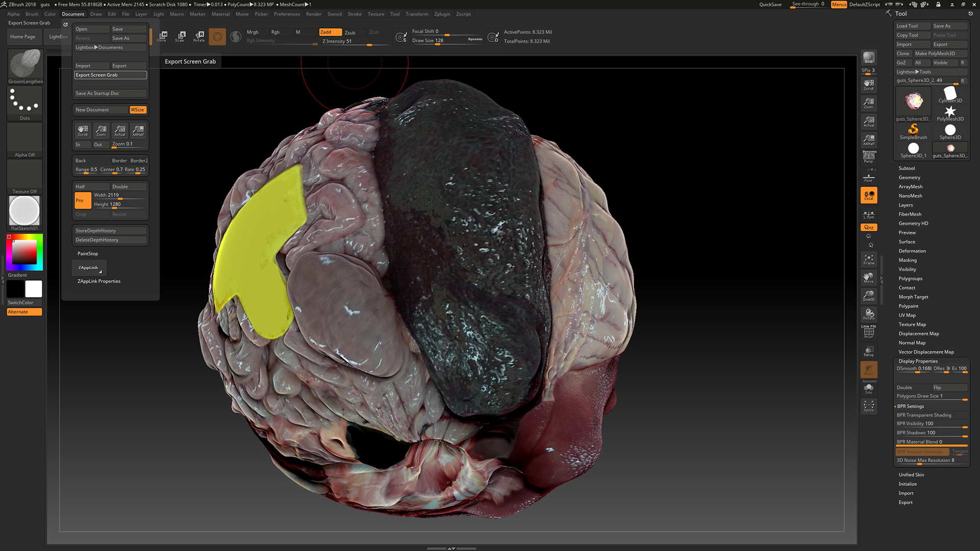Click the PolyF Line Fill icon
The height and width of the screenshot is (551, 980).
pyautogui.click(x=869, y=332)
